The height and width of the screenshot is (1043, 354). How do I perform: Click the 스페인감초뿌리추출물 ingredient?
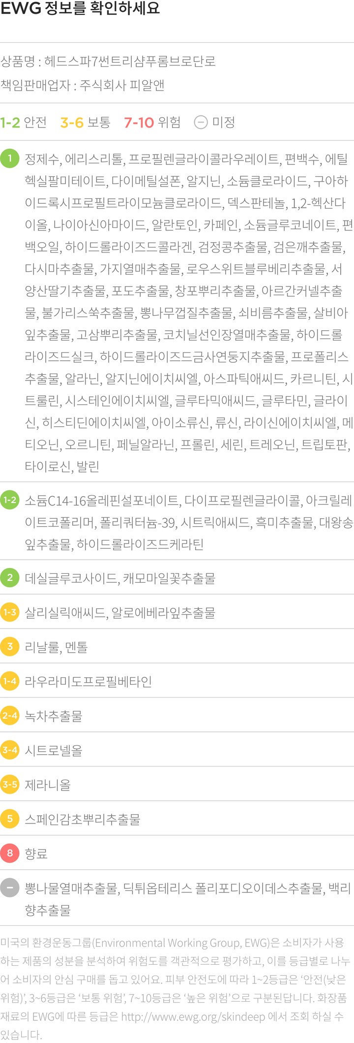click(83, 819)
